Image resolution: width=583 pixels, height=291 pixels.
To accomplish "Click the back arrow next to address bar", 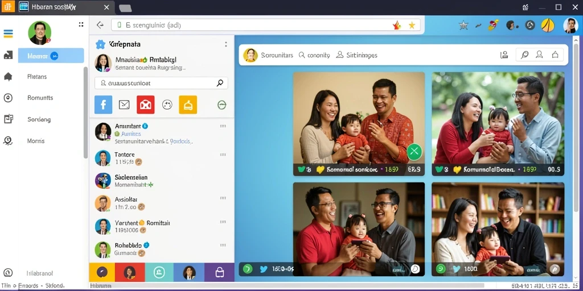I will pos(100,25).
